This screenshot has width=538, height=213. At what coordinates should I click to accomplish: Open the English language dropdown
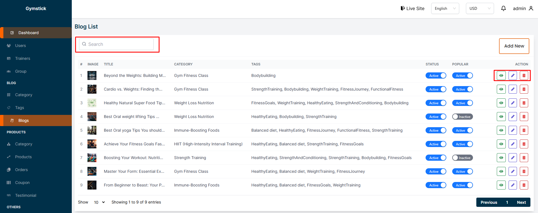coord(445,8)
